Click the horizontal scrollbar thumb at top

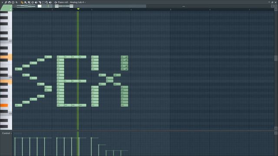coord(79,6)
